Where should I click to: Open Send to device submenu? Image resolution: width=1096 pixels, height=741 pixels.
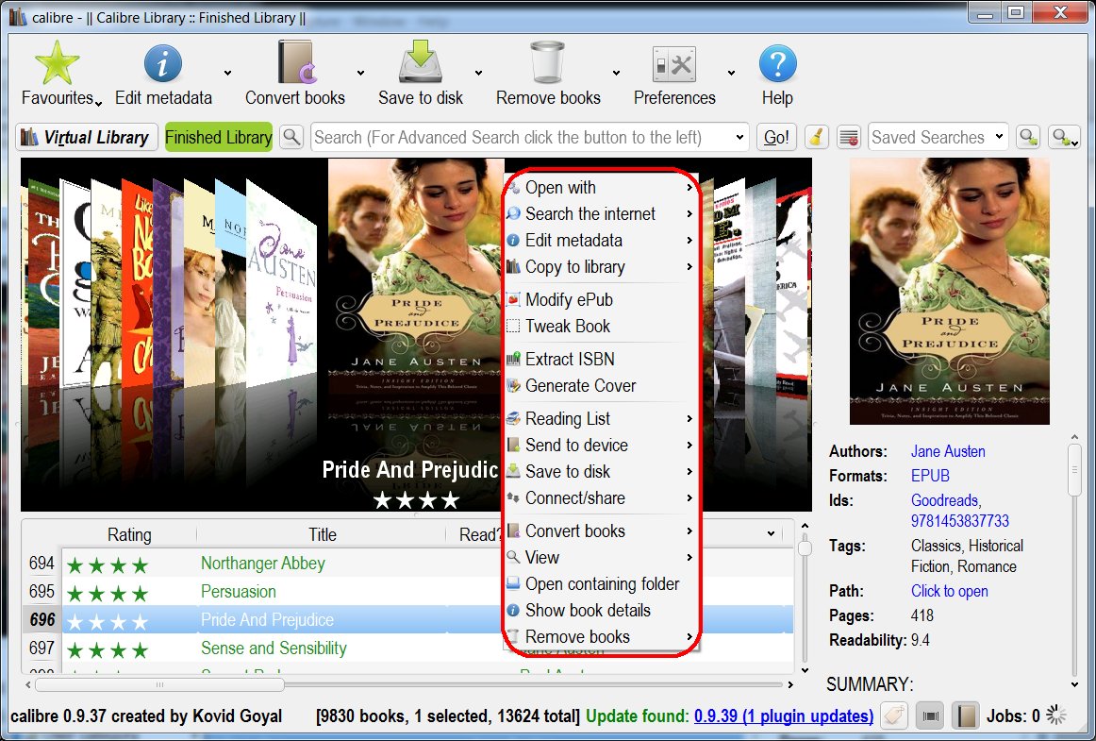coord(601,446)
